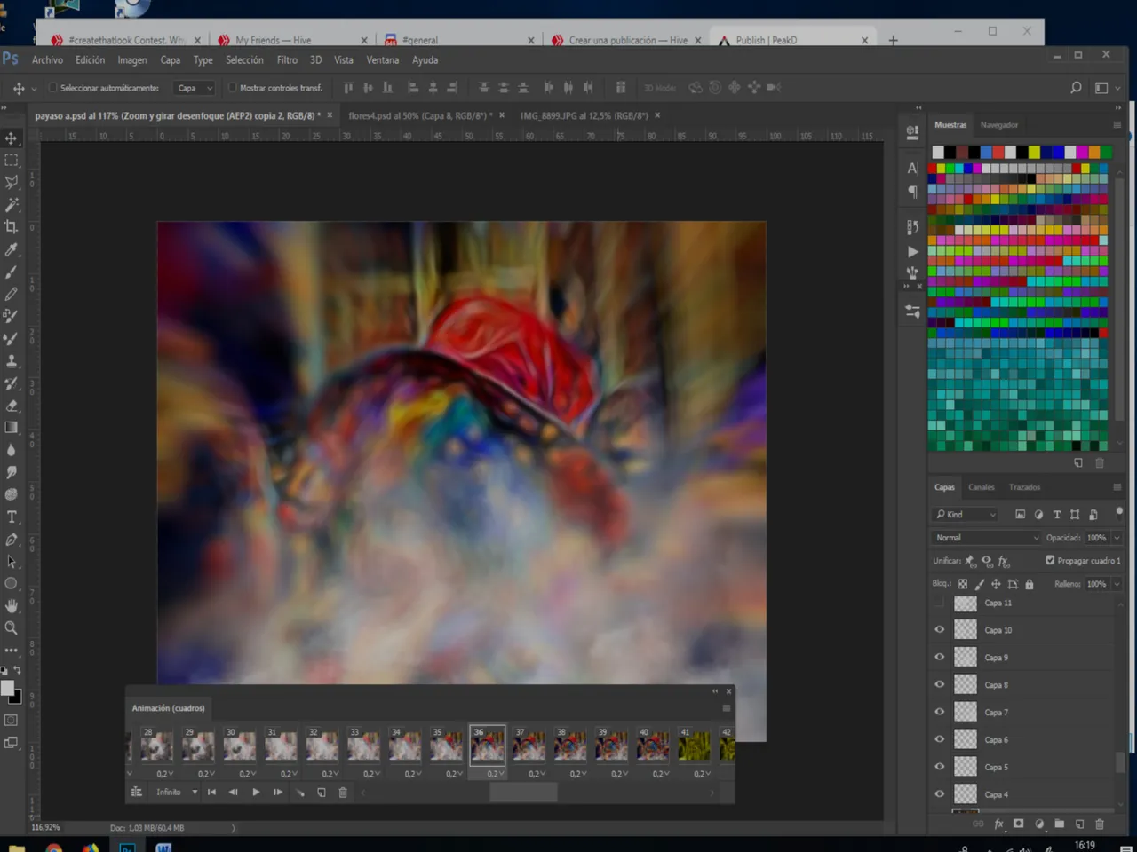Open the Ventana menu
Image resolution: width=1137 pixels, height=852 pixels.
click(382, 60)
